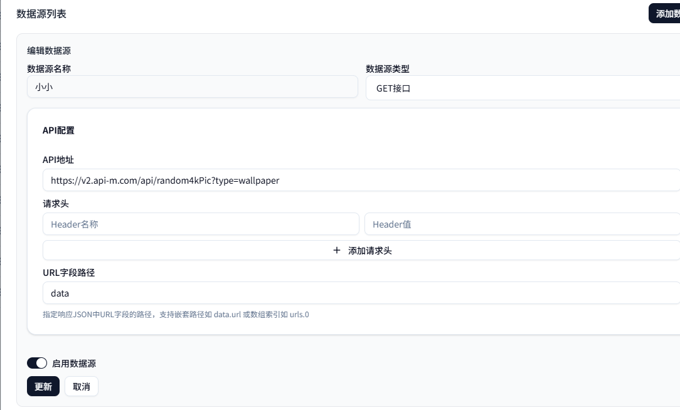Click the 更新 button

point(43,387)
